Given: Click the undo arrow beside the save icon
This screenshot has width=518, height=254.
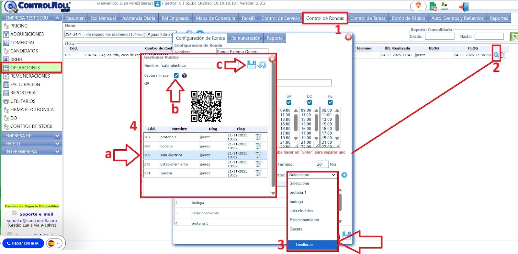Looking at the screenshot, I should [262, 65].
